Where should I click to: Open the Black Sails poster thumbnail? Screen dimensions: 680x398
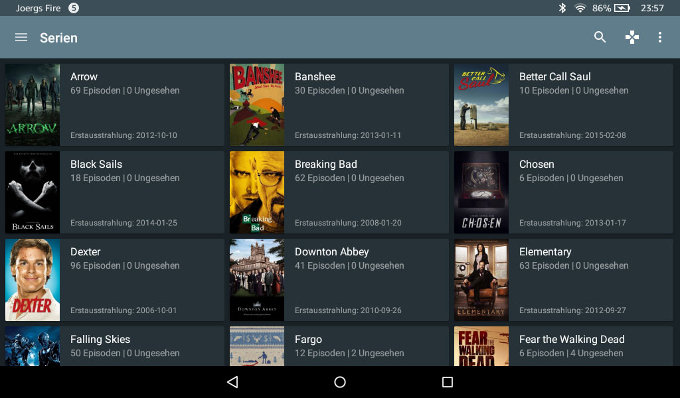coord(33,192)
